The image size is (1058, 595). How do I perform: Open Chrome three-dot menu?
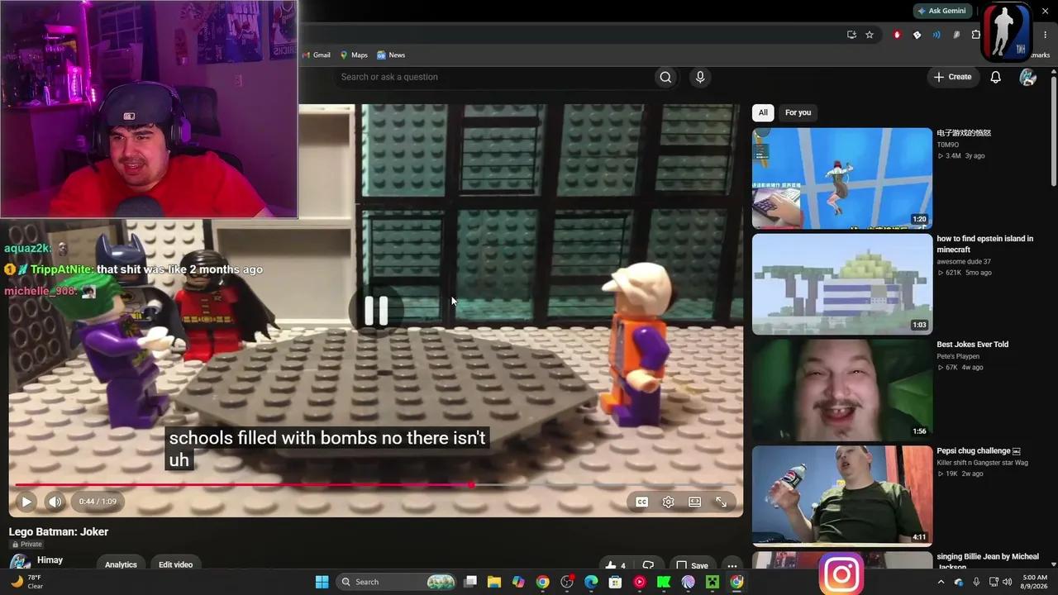tap(1046, 35)
